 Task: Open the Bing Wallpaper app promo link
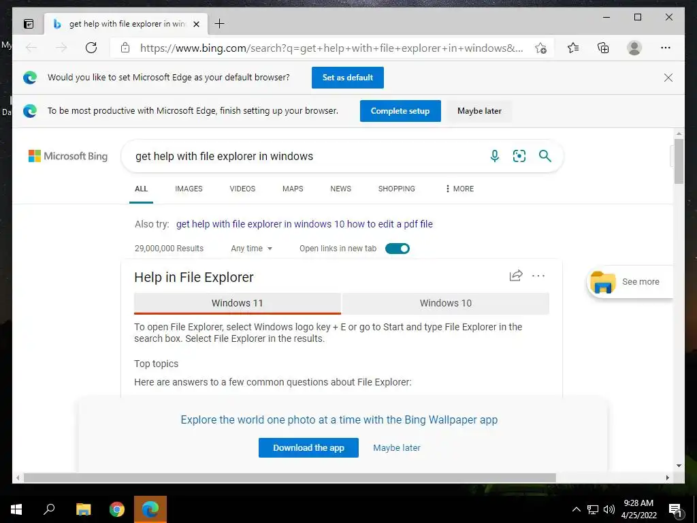[339, 419]
